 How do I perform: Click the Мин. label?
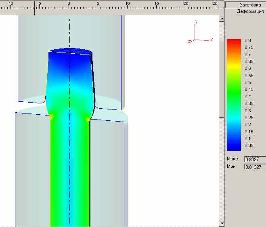[x=232, y=166]
